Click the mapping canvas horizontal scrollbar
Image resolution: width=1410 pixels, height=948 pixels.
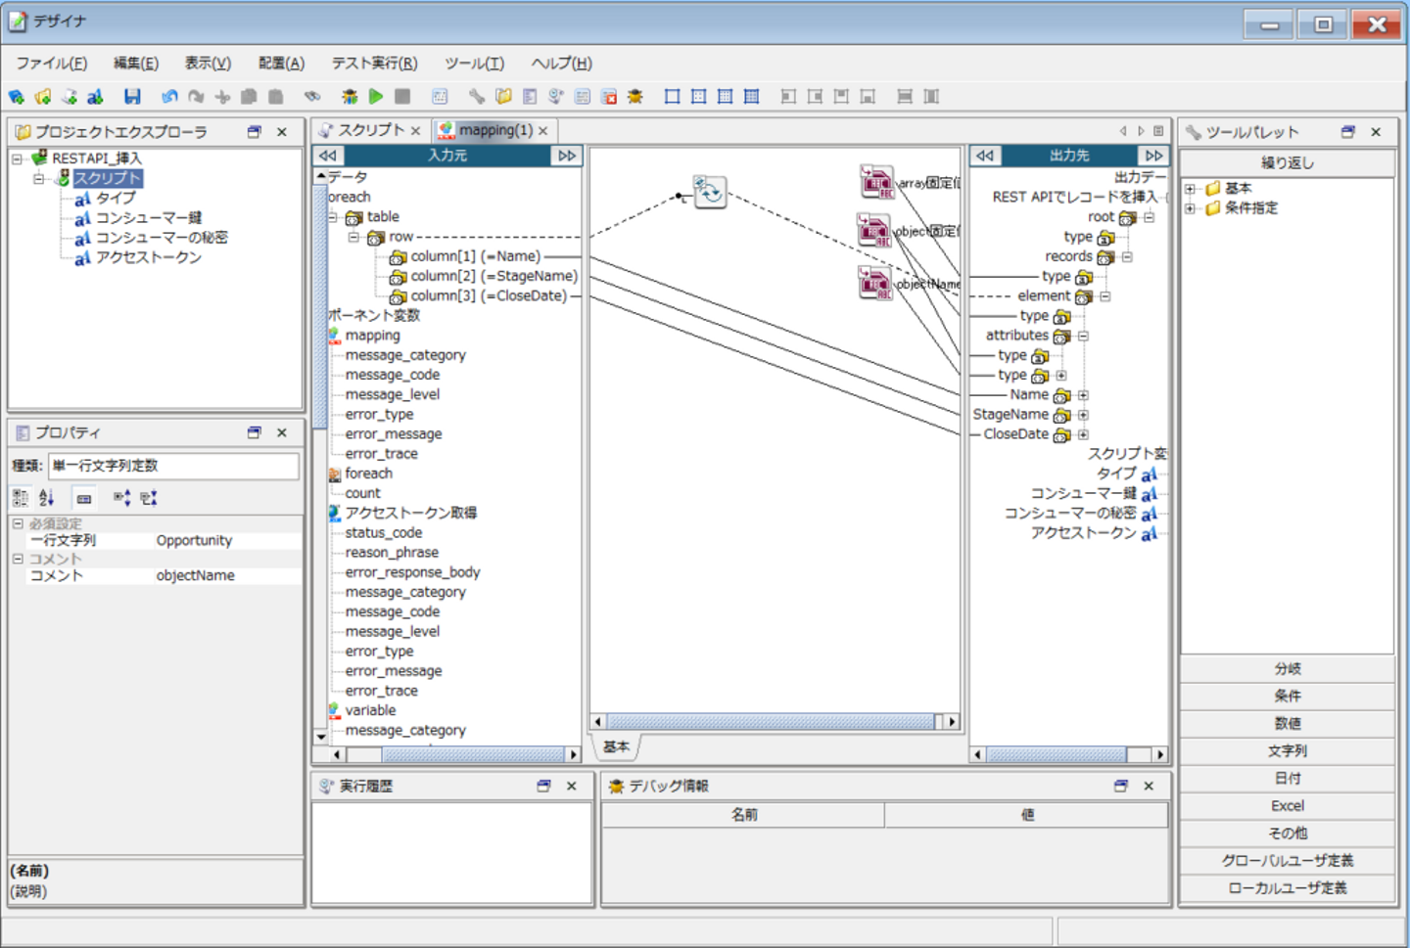pos(770,722)
